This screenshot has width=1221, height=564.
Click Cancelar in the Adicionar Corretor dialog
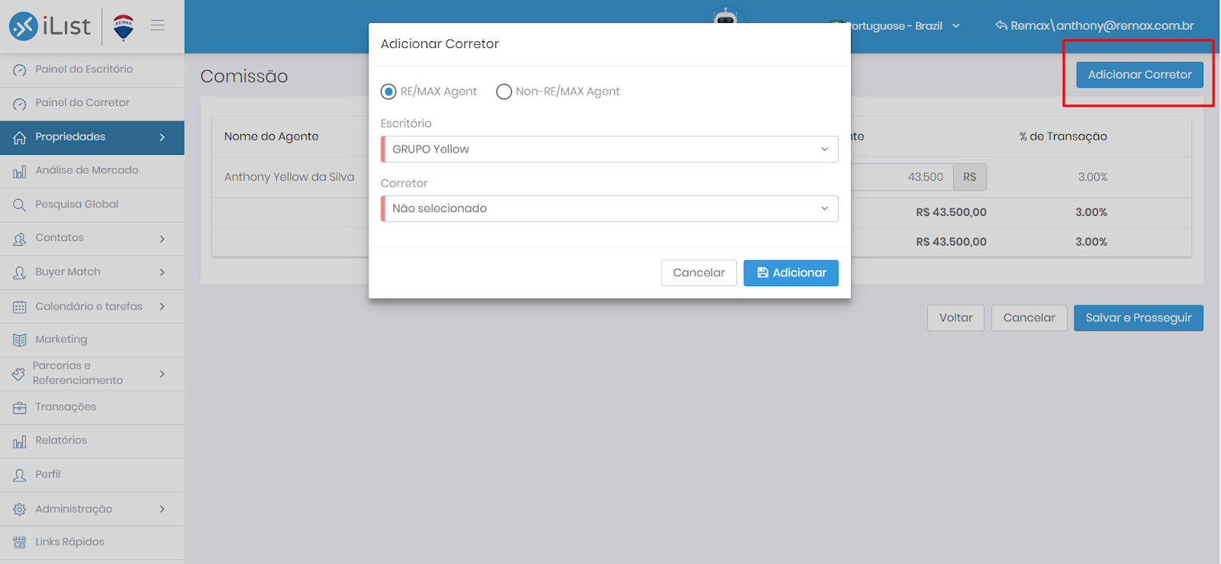click(699, 272)
